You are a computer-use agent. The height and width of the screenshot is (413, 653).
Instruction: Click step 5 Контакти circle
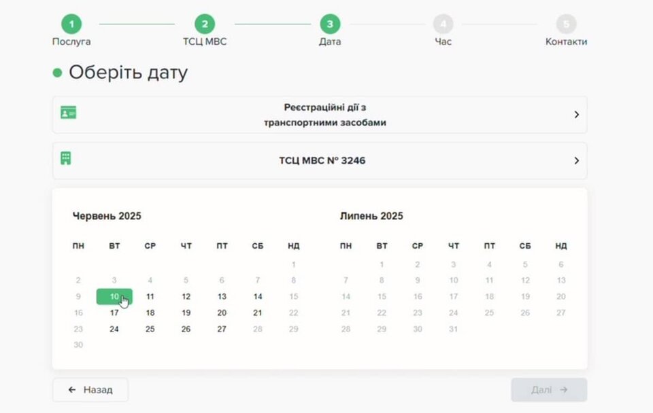point(566,24)
